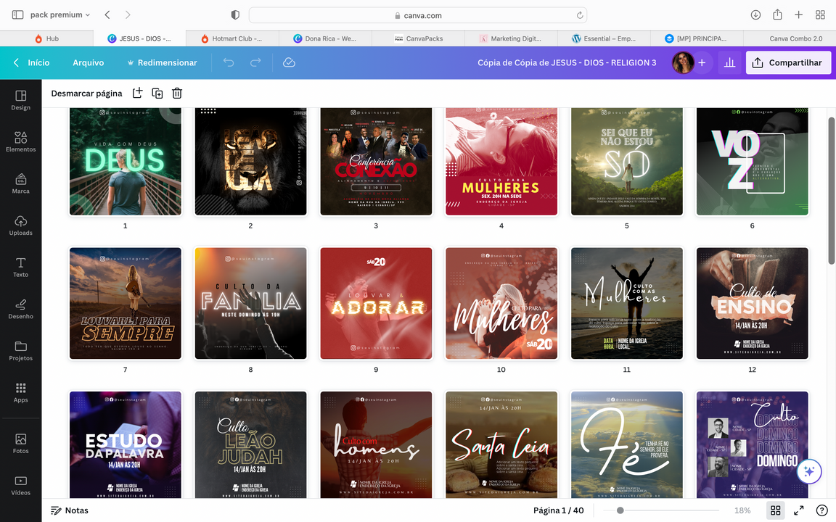Viewport: 836px width, 522px height.
Task: Click the delete page trash icon
Action: [x=177, y=94]
